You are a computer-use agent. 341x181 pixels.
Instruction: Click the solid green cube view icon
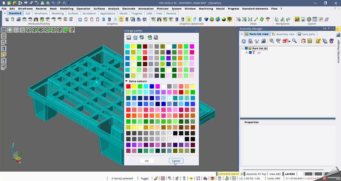click(66, 30)
